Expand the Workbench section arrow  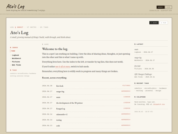point(11,58)
